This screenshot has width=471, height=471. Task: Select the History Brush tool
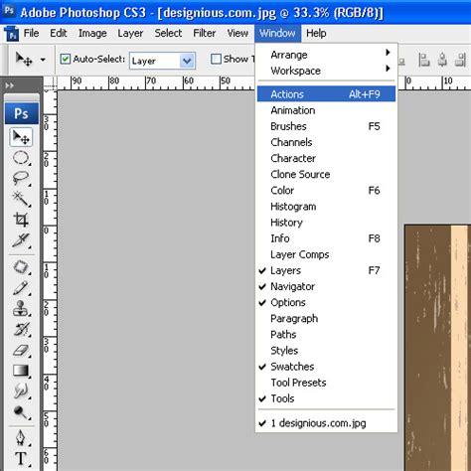click(x=21, y=329)
